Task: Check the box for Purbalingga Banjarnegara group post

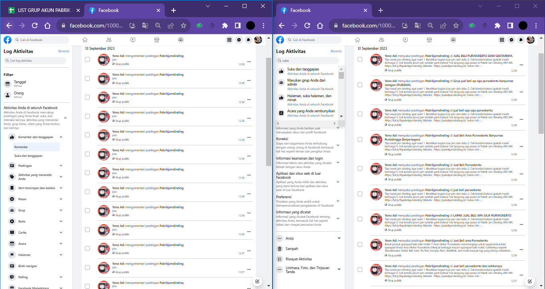Action: tap(360, 139)
